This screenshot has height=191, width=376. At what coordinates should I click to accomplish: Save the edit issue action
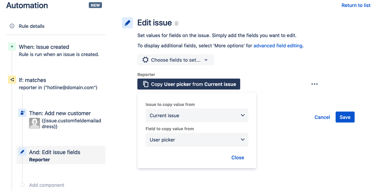tap(345, 117)
